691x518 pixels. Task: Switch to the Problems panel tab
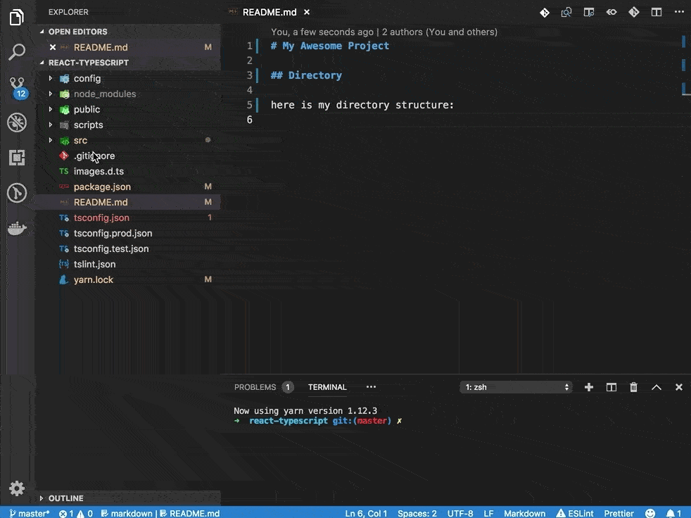(264, 387)
